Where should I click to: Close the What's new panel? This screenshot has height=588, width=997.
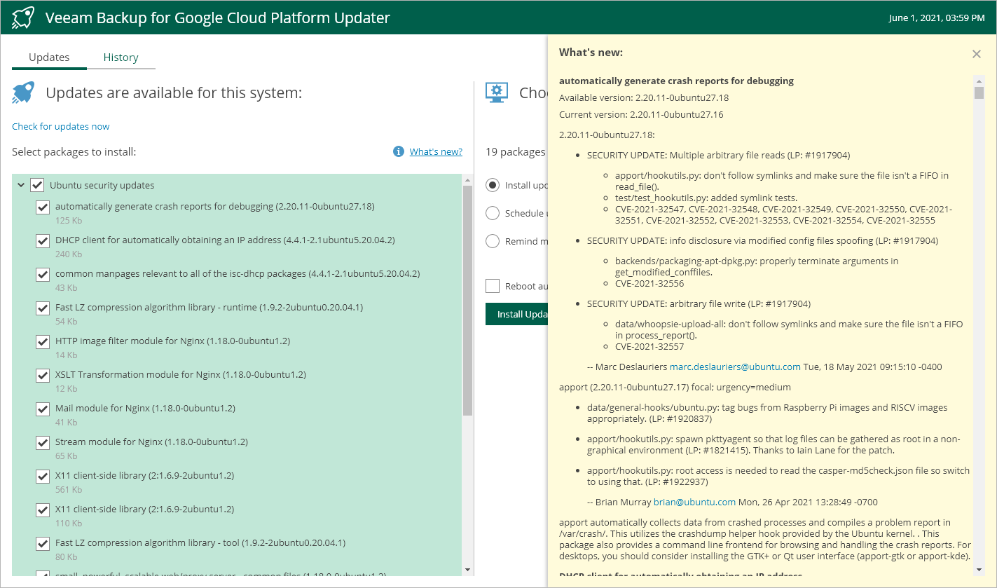[x=977, y=54]
